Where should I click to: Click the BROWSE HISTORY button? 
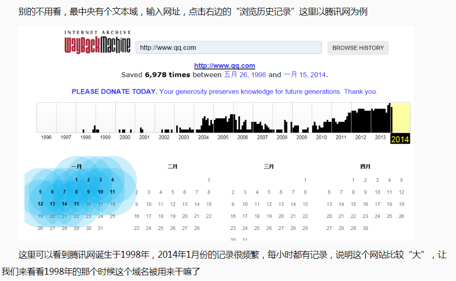pyautogui.click(x=358, y=48)
